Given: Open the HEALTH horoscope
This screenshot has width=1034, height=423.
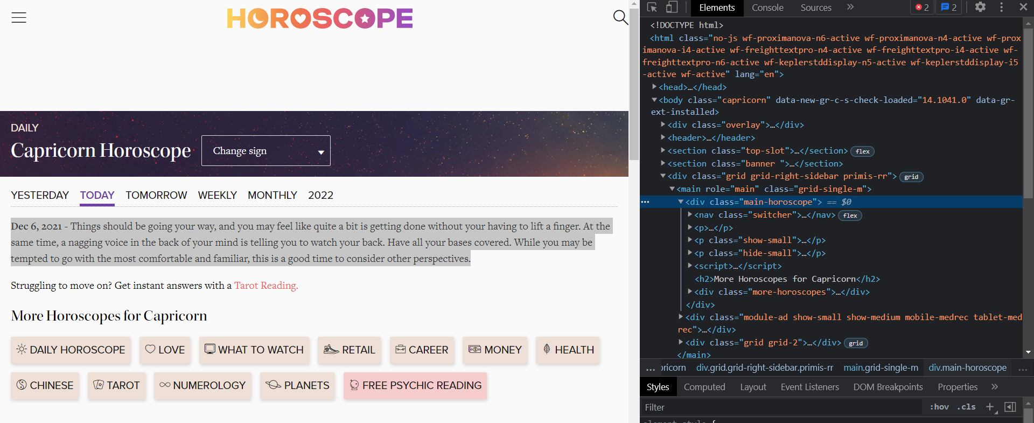Looking at the screenshot, I should coord(568,350).
